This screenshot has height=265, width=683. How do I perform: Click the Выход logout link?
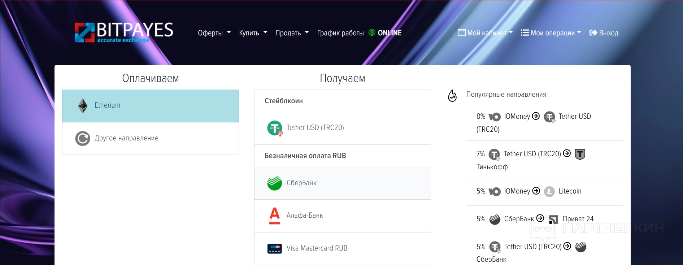coord(604,33)
